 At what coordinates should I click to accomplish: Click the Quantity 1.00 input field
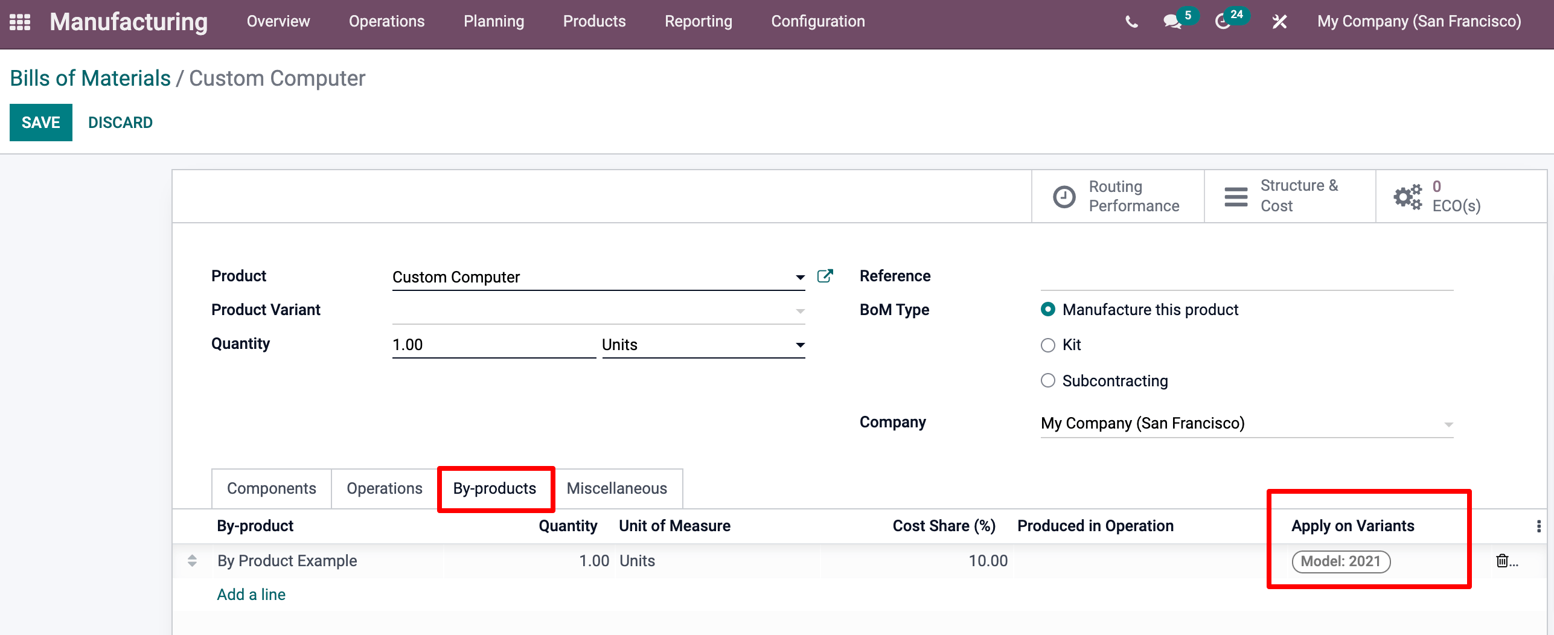pyautogui.click(x=494, y=345)
